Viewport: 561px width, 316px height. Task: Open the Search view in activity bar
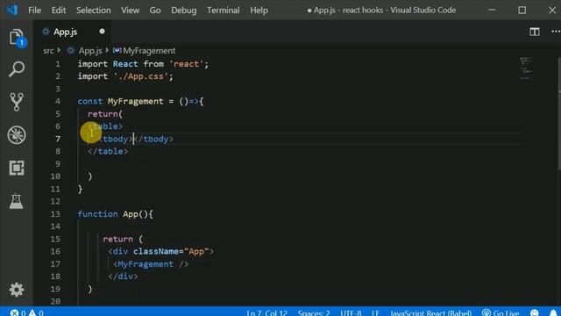17,68
